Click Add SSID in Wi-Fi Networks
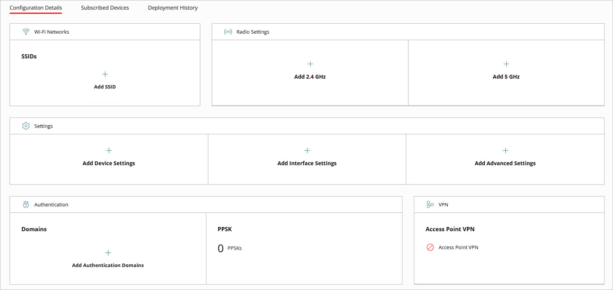This screenshot has width=613, height=290. (x=105, y=87)
